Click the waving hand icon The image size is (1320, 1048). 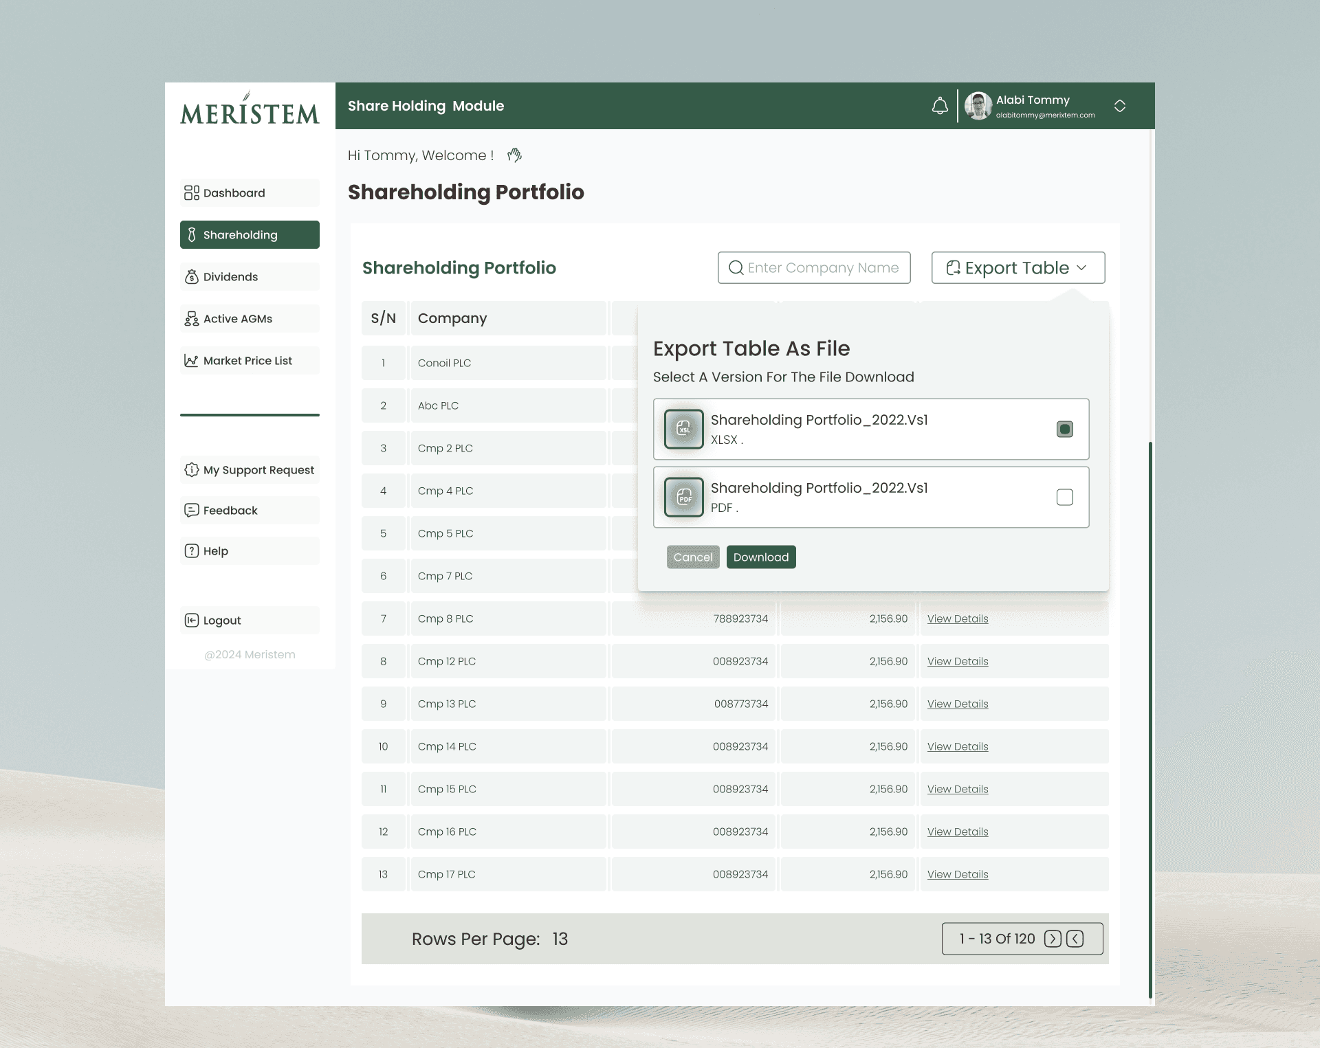[514, 155]
